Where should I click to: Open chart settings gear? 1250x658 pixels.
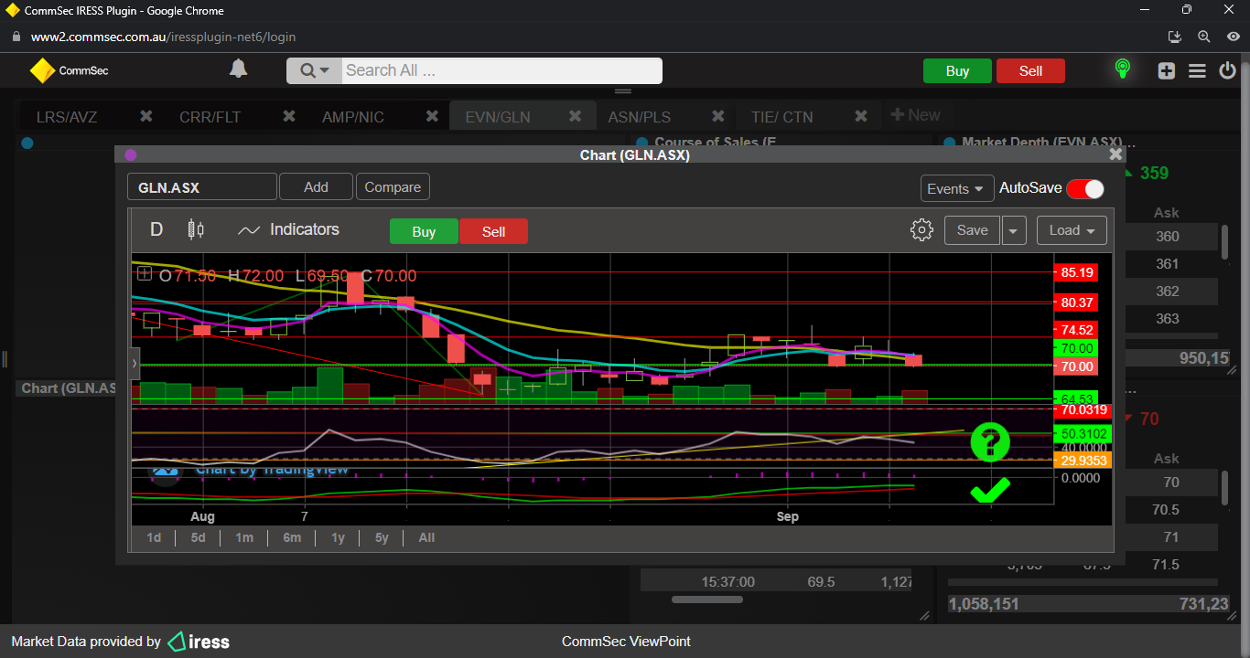click(x=921, y=230)
